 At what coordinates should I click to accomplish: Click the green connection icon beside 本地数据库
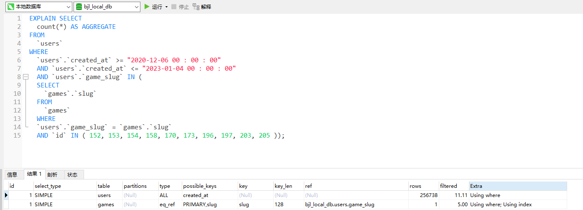coord(10,7)
